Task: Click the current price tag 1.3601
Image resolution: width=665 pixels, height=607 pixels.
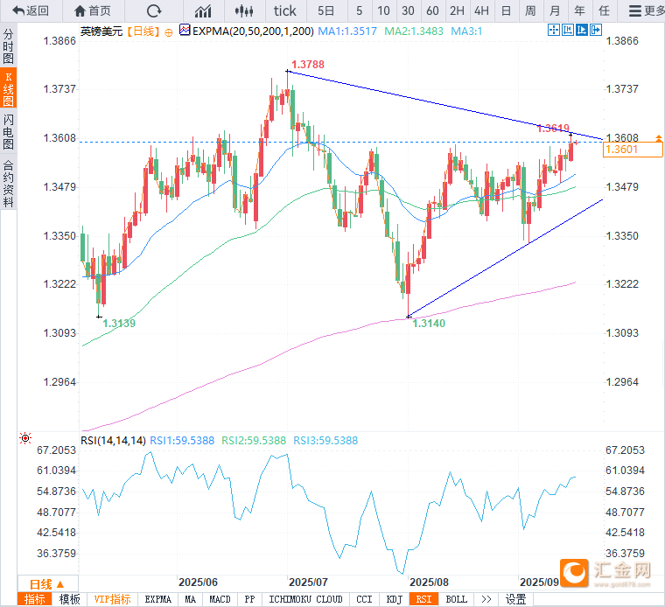Action: (633, 150)
